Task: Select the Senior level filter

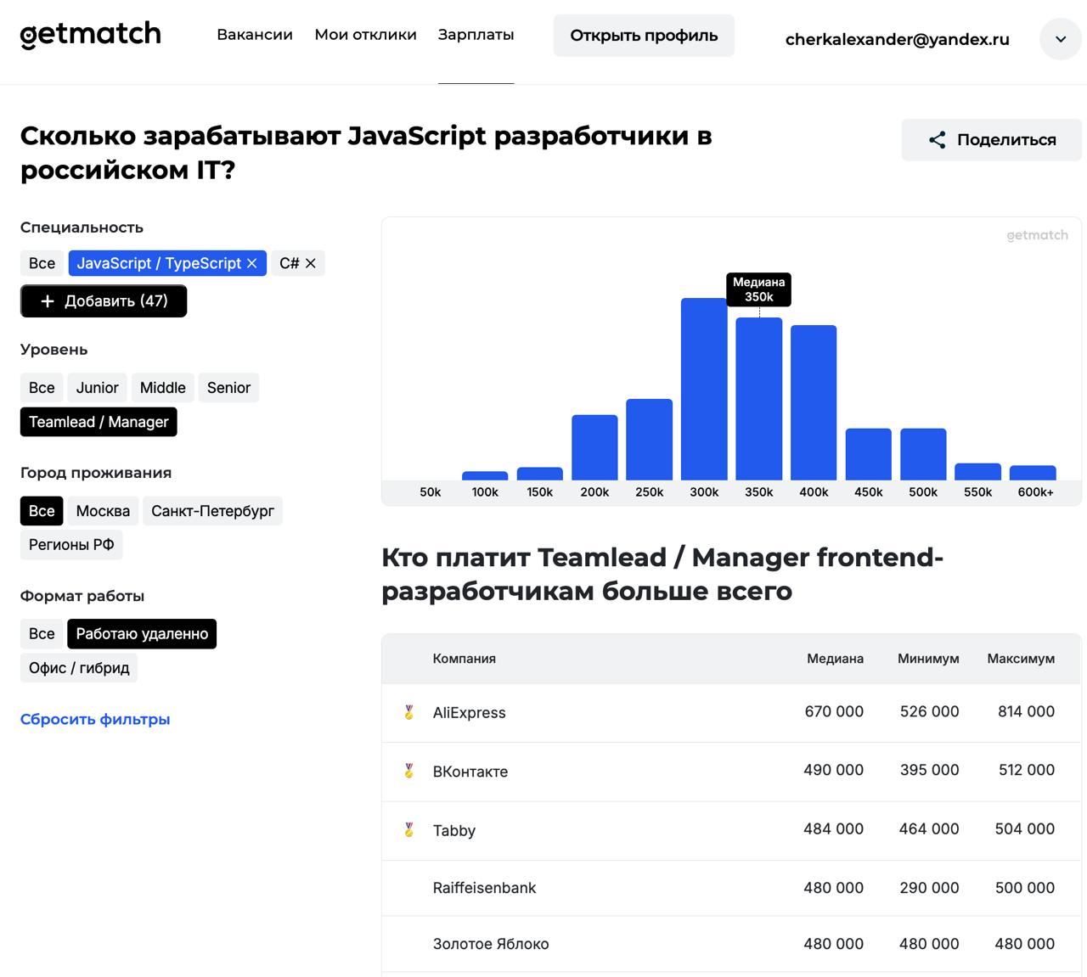Action: [228, 388]
